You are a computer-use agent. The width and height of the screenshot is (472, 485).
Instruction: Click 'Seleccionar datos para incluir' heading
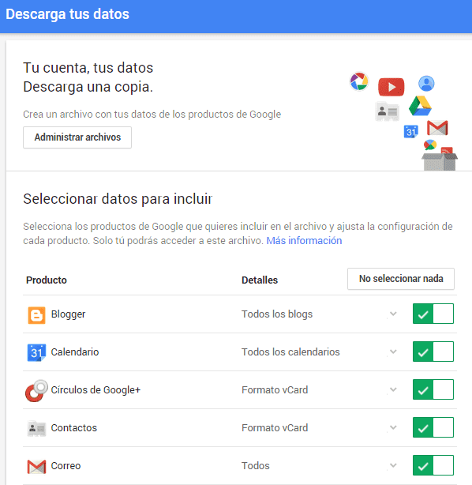click(x=118, y=199)
